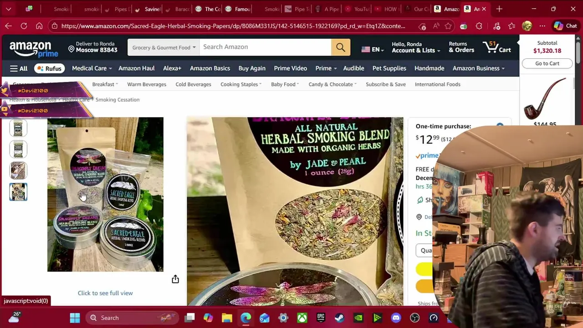Expand the Breakfast category menu
Screen dimensions: 583x328
click(x=105, y=84)
